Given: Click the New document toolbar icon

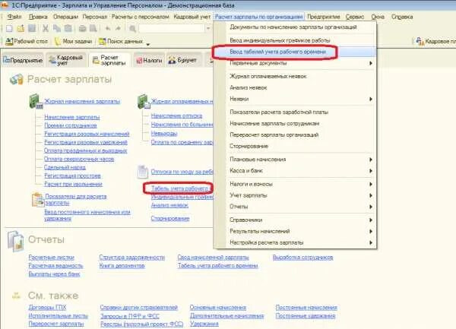Looking at the screenshot, I should click(9, 28).
